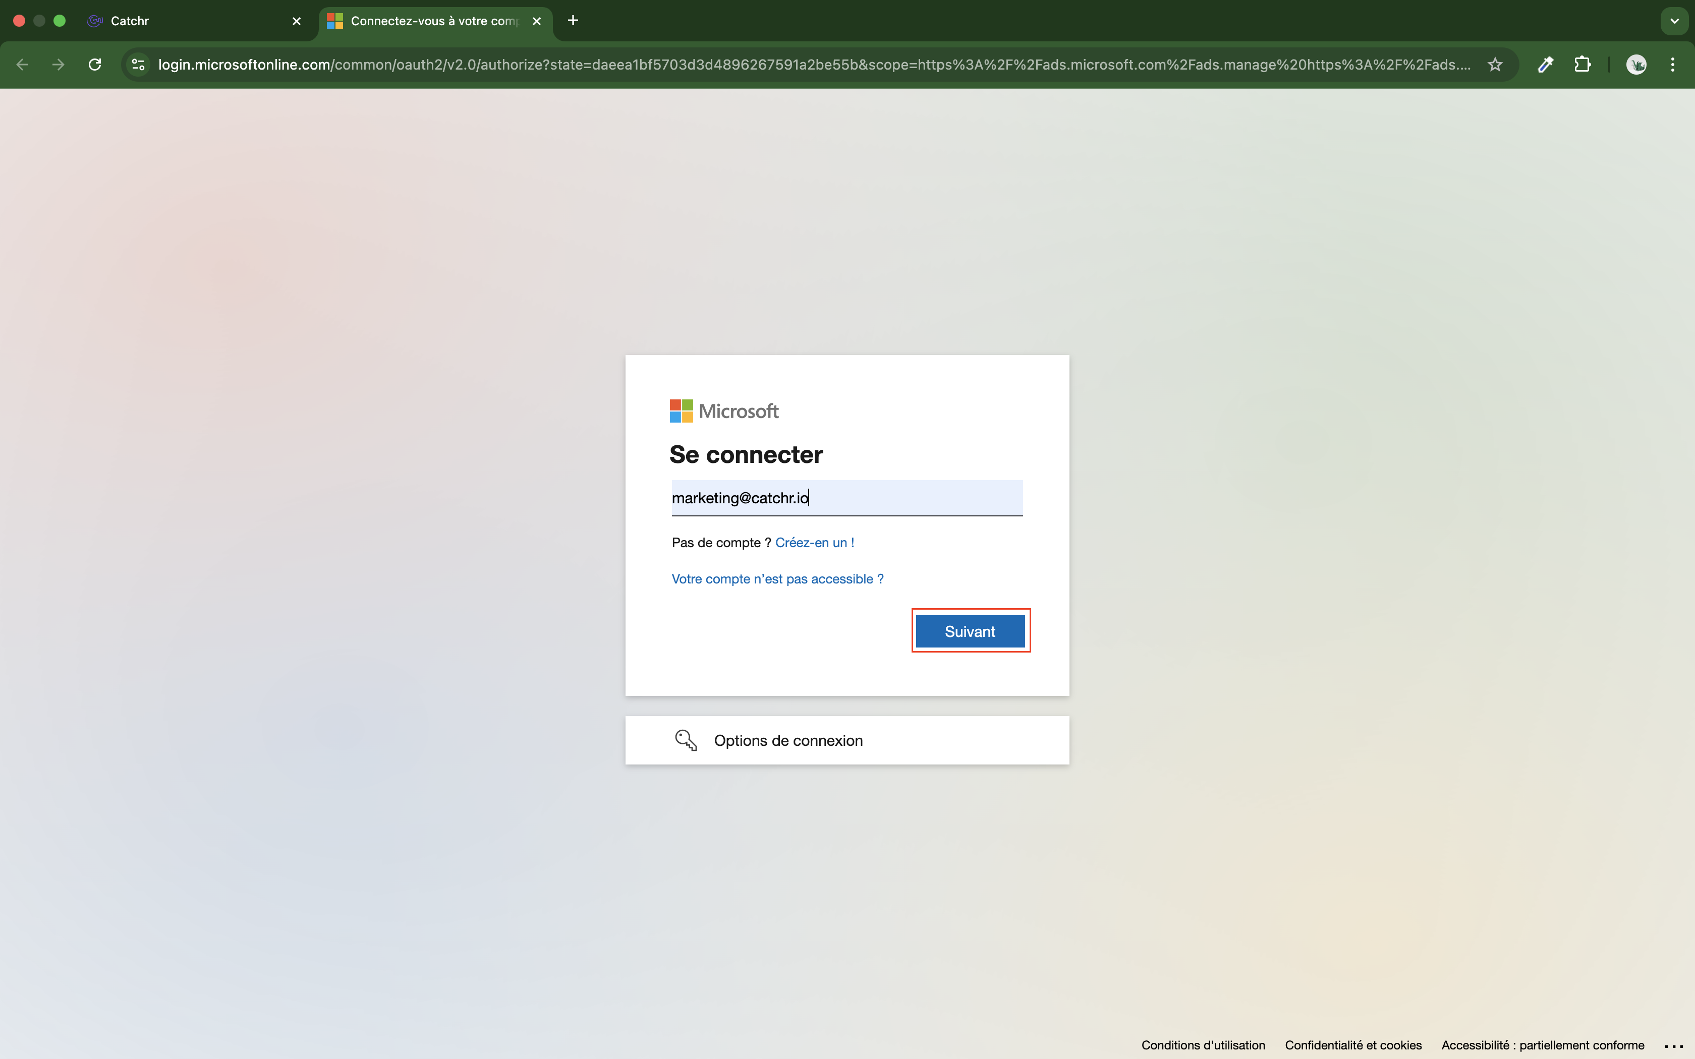This screenshot has width=1695, height=1059.
Task: Open the Chrome profile avatar
Action: tap(1636, 65)
